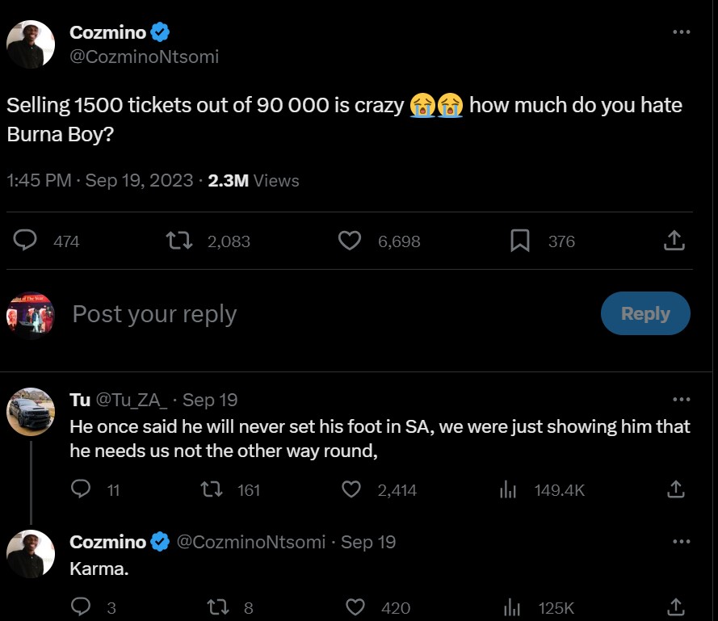Open three-dot menu on Tu's reply
This screenshot has height=621, width=718.
tap(681, 399)
